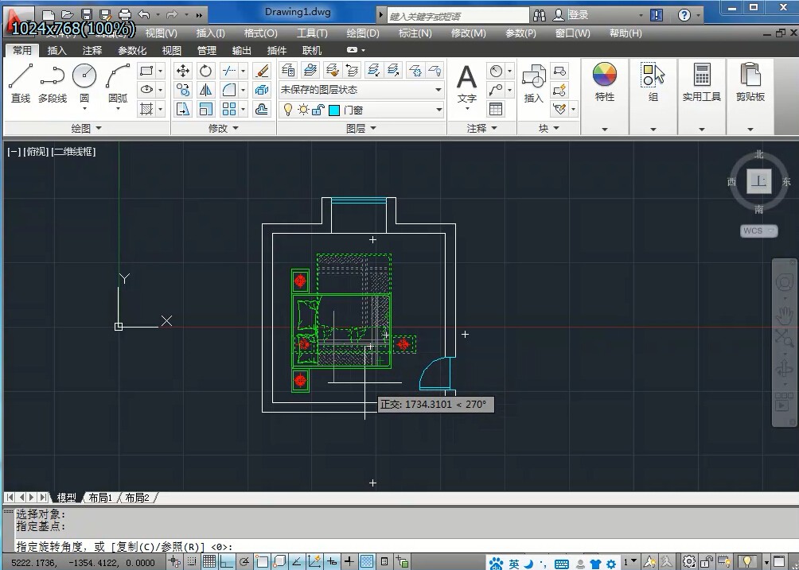Click the Trim tool icon
799x570 pixels.
[x=230, y=71]
